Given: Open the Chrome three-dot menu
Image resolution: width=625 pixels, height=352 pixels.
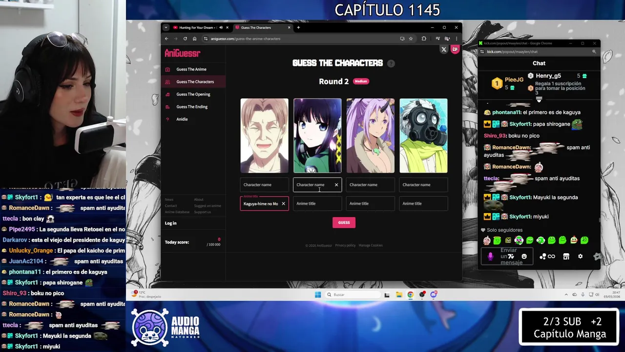Looking at the screenshot, I should pos(456,39).
